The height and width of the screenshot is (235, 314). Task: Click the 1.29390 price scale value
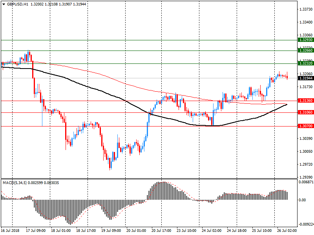click(306, 177)
